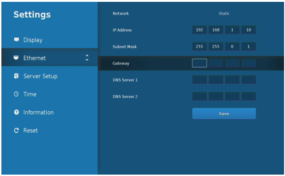Select IP Address third octet field
This screenshot has height=176, width=285.
click(232, 30)
